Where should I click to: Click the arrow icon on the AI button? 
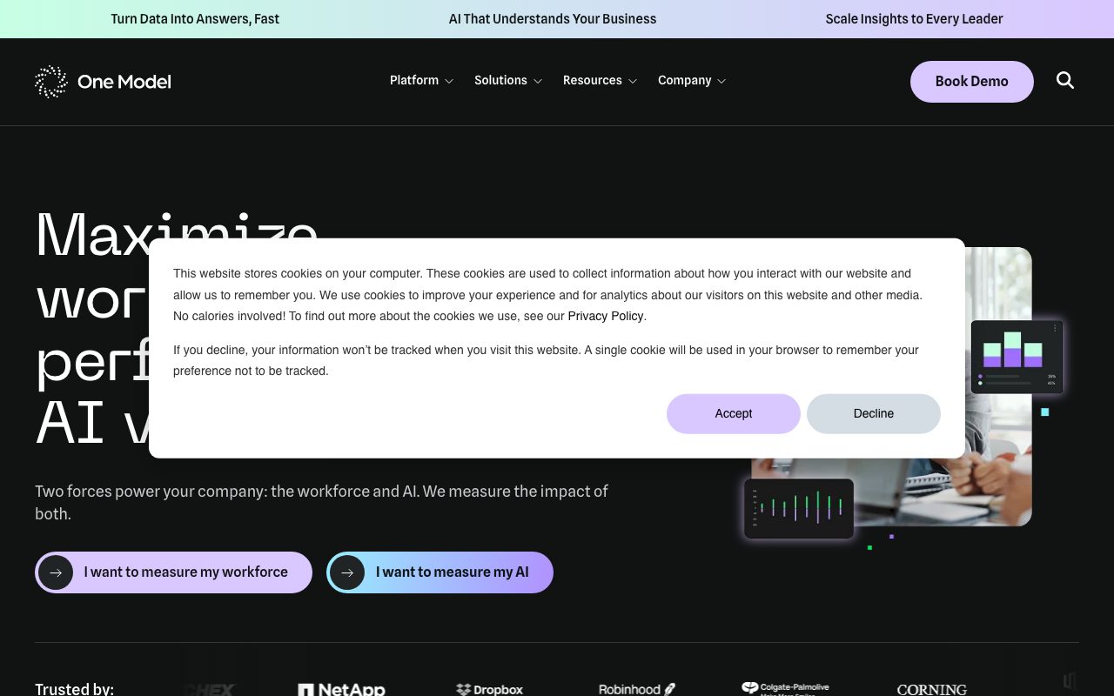click(x=347, y=572)
